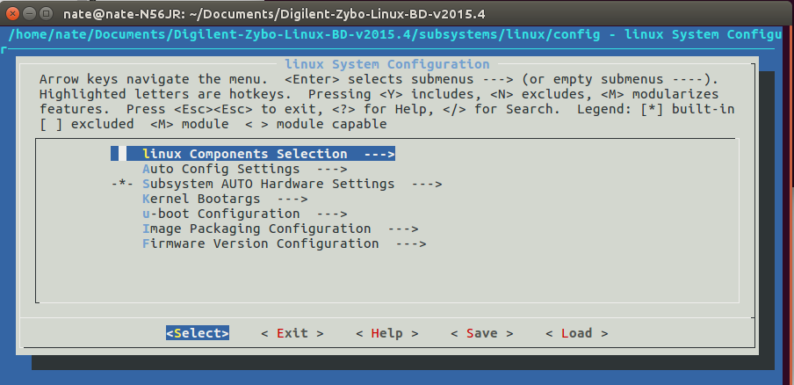
Task: Click arrow after Firmware Version Configuration
Action: 411,243
